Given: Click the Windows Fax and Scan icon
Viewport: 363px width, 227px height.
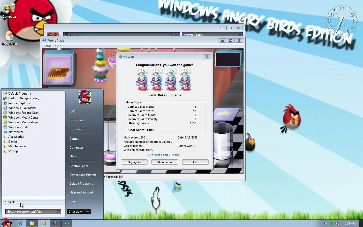Looking at the screenshot, I should pos(5,112).
